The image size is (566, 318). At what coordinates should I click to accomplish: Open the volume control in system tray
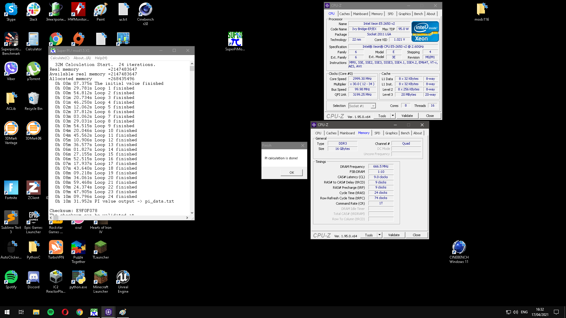516,312
